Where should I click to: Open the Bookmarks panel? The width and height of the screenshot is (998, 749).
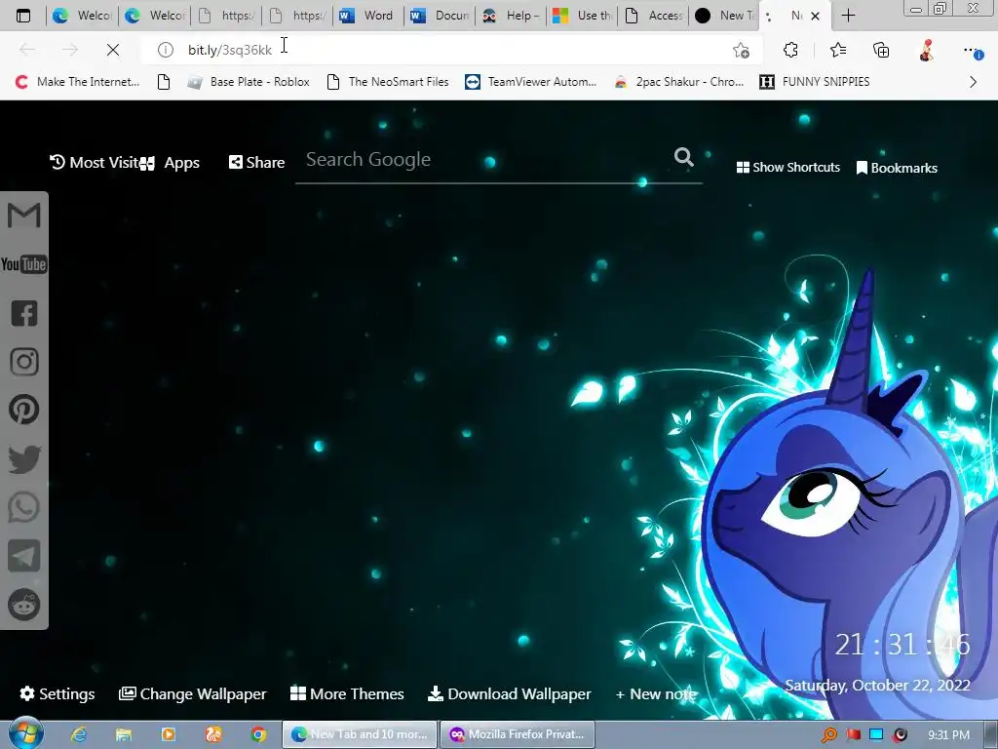(897, 168)
